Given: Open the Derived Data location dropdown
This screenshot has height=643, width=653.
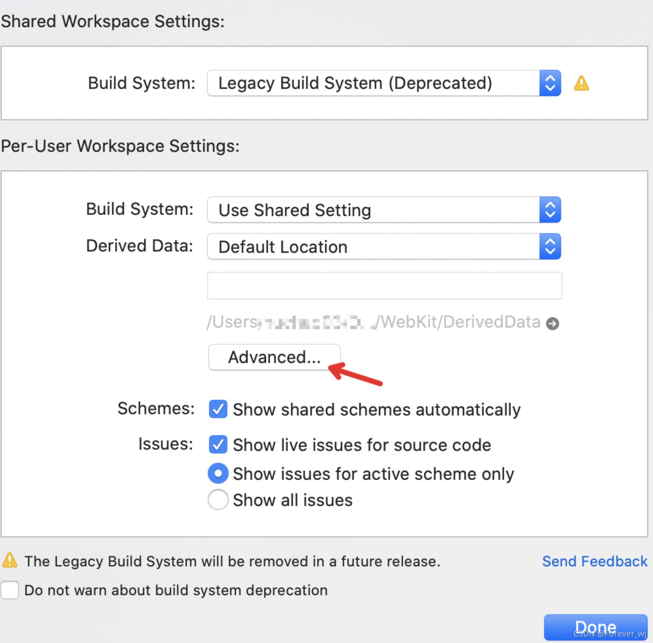Looking at the screenshot, I should point(384,246).
